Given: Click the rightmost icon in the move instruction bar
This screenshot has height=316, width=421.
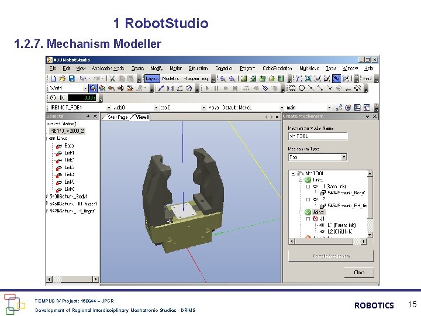Looking at the screenshot, I should [x=367, y=108].
